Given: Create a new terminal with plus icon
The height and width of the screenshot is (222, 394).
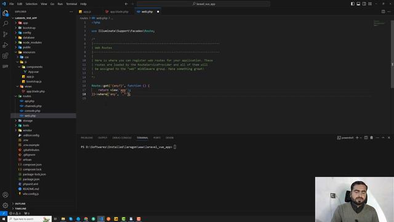Looking at the screenshot, I should (357, 138).
